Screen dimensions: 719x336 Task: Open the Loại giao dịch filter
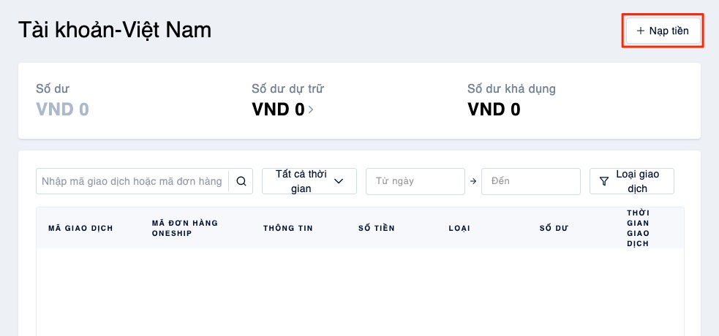[x=632, y=181]
